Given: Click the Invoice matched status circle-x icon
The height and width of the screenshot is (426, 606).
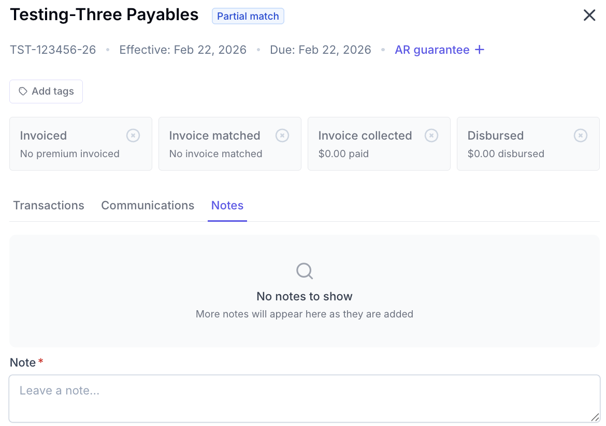Looking at the screenshot, I should point(282,135).
